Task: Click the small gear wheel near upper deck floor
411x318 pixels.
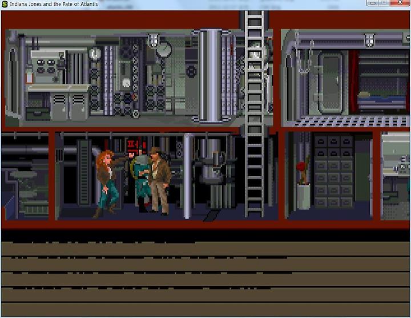Action: point(135,114)
